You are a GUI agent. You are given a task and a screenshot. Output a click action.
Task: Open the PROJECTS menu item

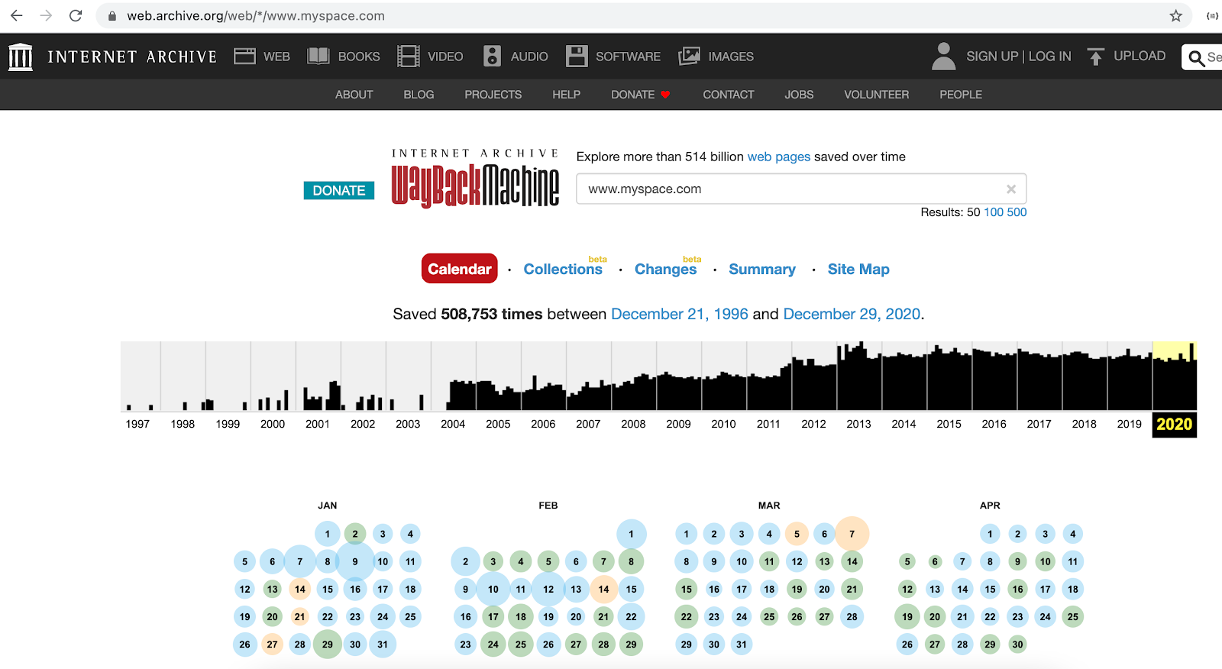(x=493, y=95)
